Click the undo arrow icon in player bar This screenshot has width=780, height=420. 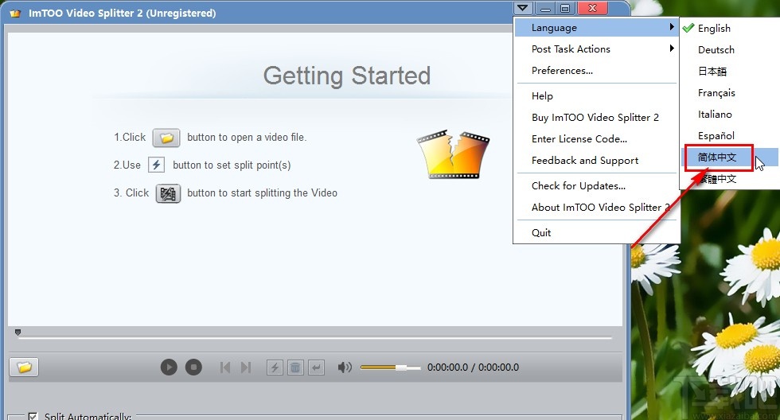coord(317,367)
